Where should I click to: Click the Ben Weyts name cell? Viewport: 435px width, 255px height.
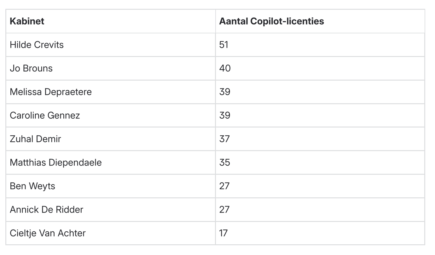[x=111, y=186]
